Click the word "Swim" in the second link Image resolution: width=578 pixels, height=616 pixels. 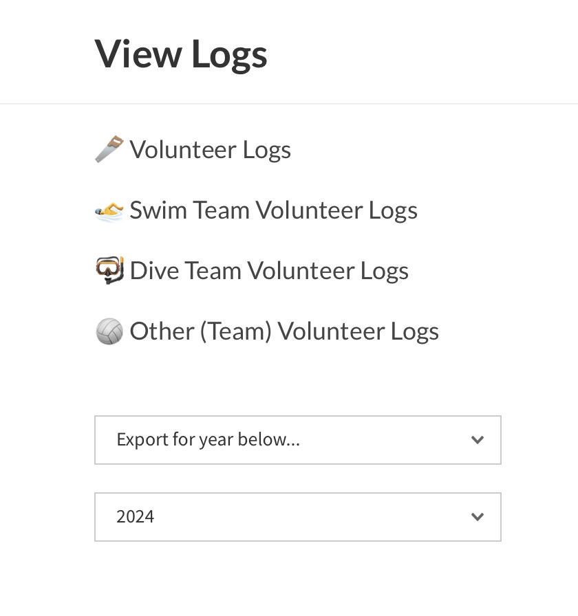coord(157,210)
